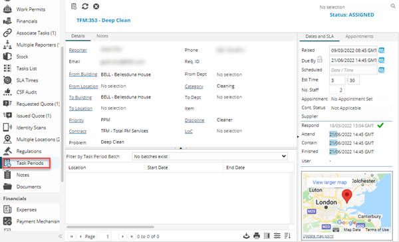Collapse the sidebar with double chevron

click(x=61, y=236)
